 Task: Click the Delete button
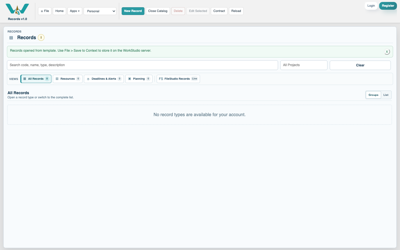click(178, 11)
